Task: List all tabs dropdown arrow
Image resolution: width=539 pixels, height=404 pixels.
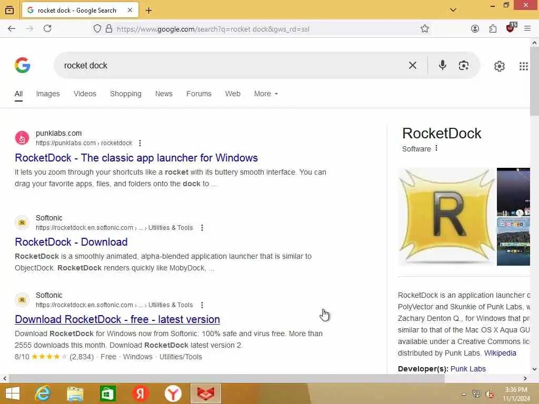Action: (x=453, y=10)
